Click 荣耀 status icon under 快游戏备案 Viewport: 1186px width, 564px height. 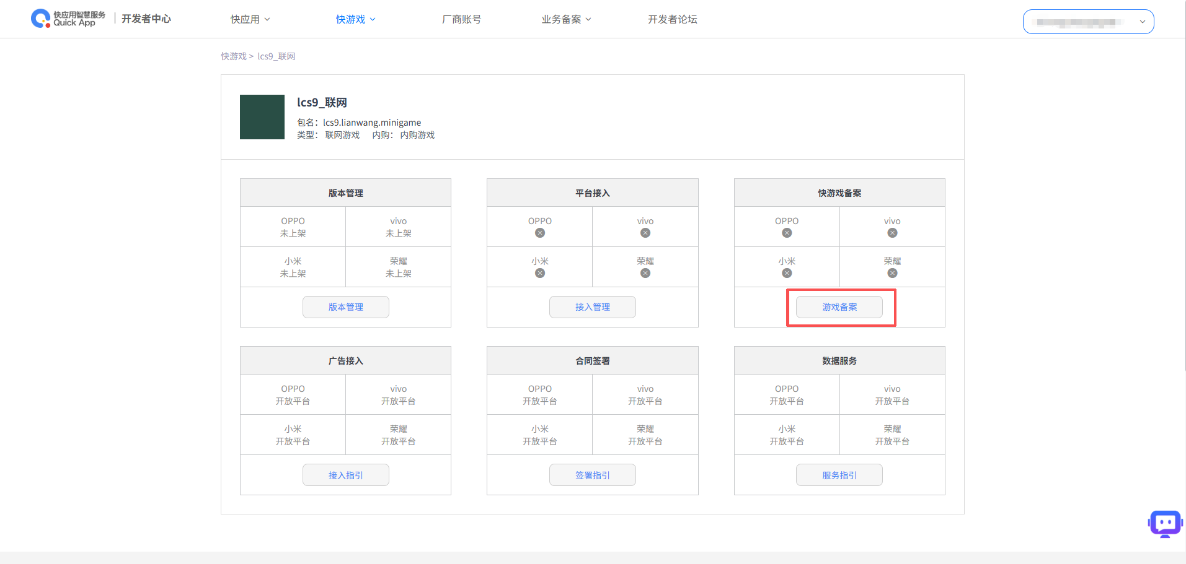(892, 274)
